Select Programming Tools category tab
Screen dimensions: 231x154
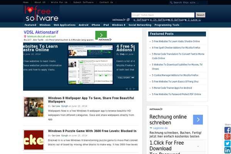coord(167,25)
